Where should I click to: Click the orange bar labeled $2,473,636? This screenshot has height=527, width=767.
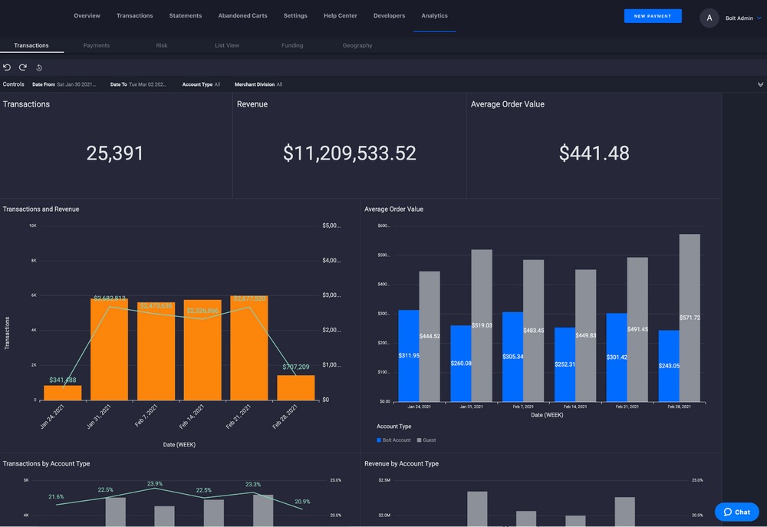(x=156, y=351)
